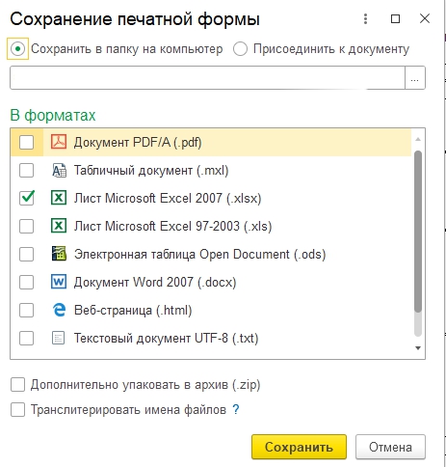The height and width of the screenshot is (467, 446).
Task: Open the three-dot more options menu
Action: 365,19
